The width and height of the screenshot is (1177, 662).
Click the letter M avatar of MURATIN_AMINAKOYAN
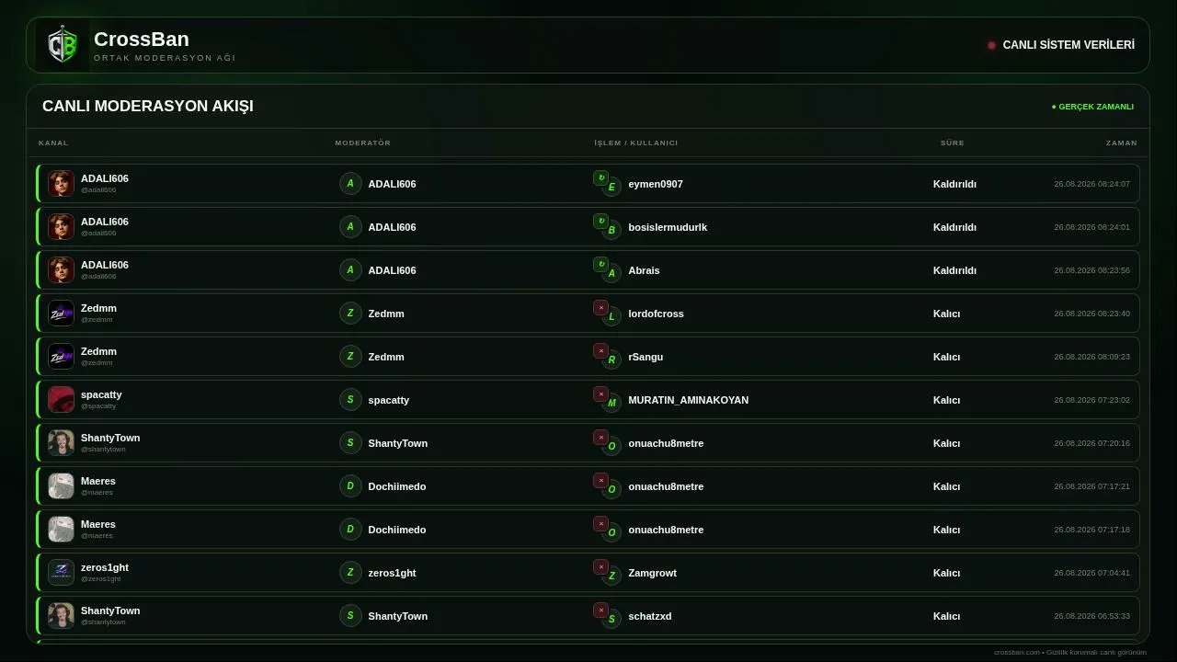[611, 404]
